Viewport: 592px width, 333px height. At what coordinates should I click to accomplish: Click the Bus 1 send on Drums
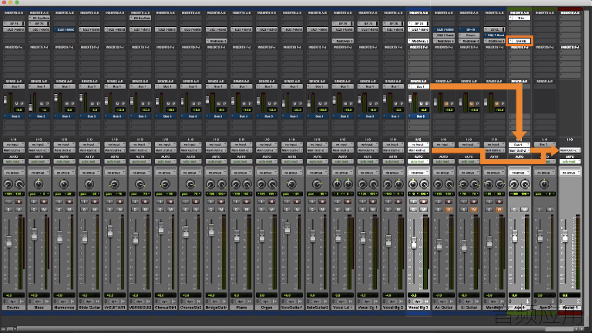tap(14, 86)
